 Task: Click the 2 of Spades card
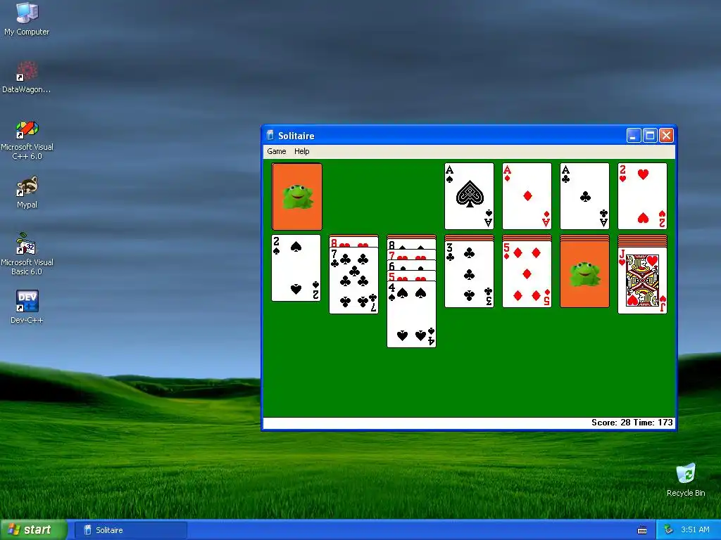click(x=296, y=268)
